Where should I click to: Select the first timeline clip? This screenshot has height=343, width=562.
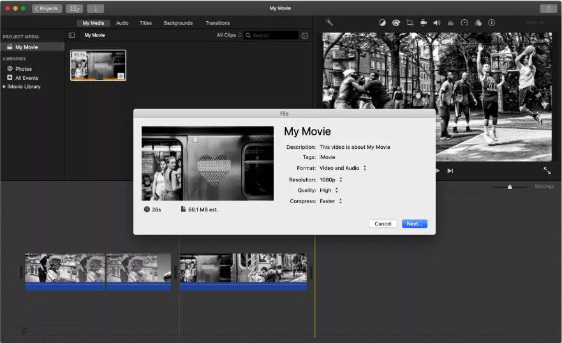point(65,271)
